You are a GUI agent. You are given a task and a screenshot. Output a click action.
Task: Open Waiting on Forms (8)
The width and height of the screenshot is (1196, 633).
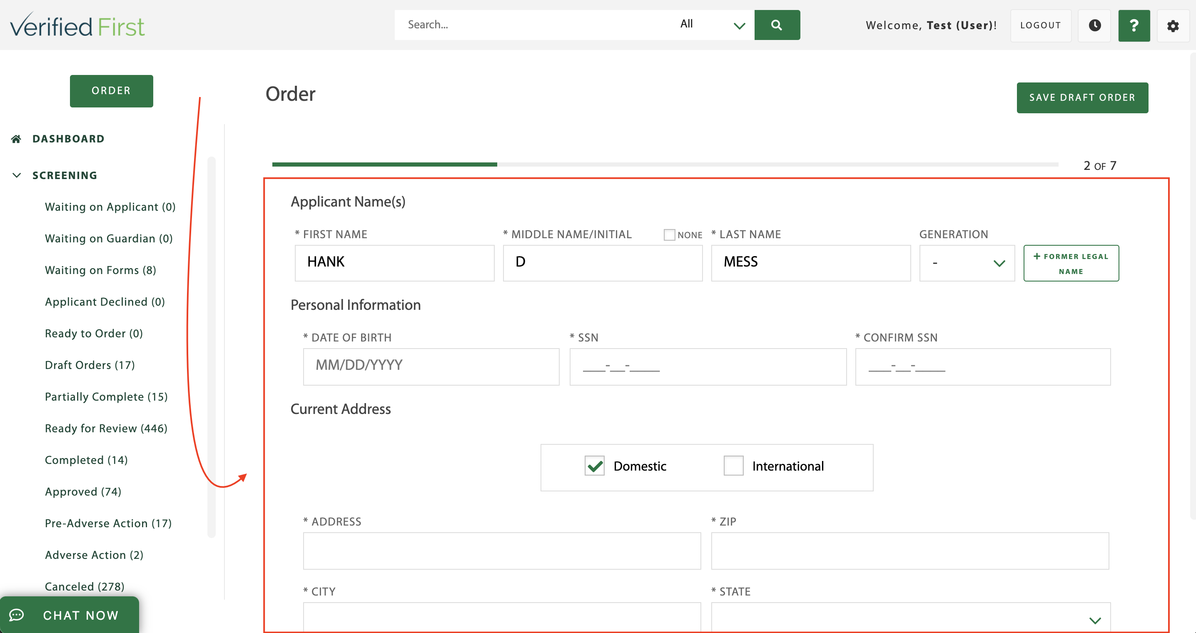pyautogui.click(x=100, y=270)
